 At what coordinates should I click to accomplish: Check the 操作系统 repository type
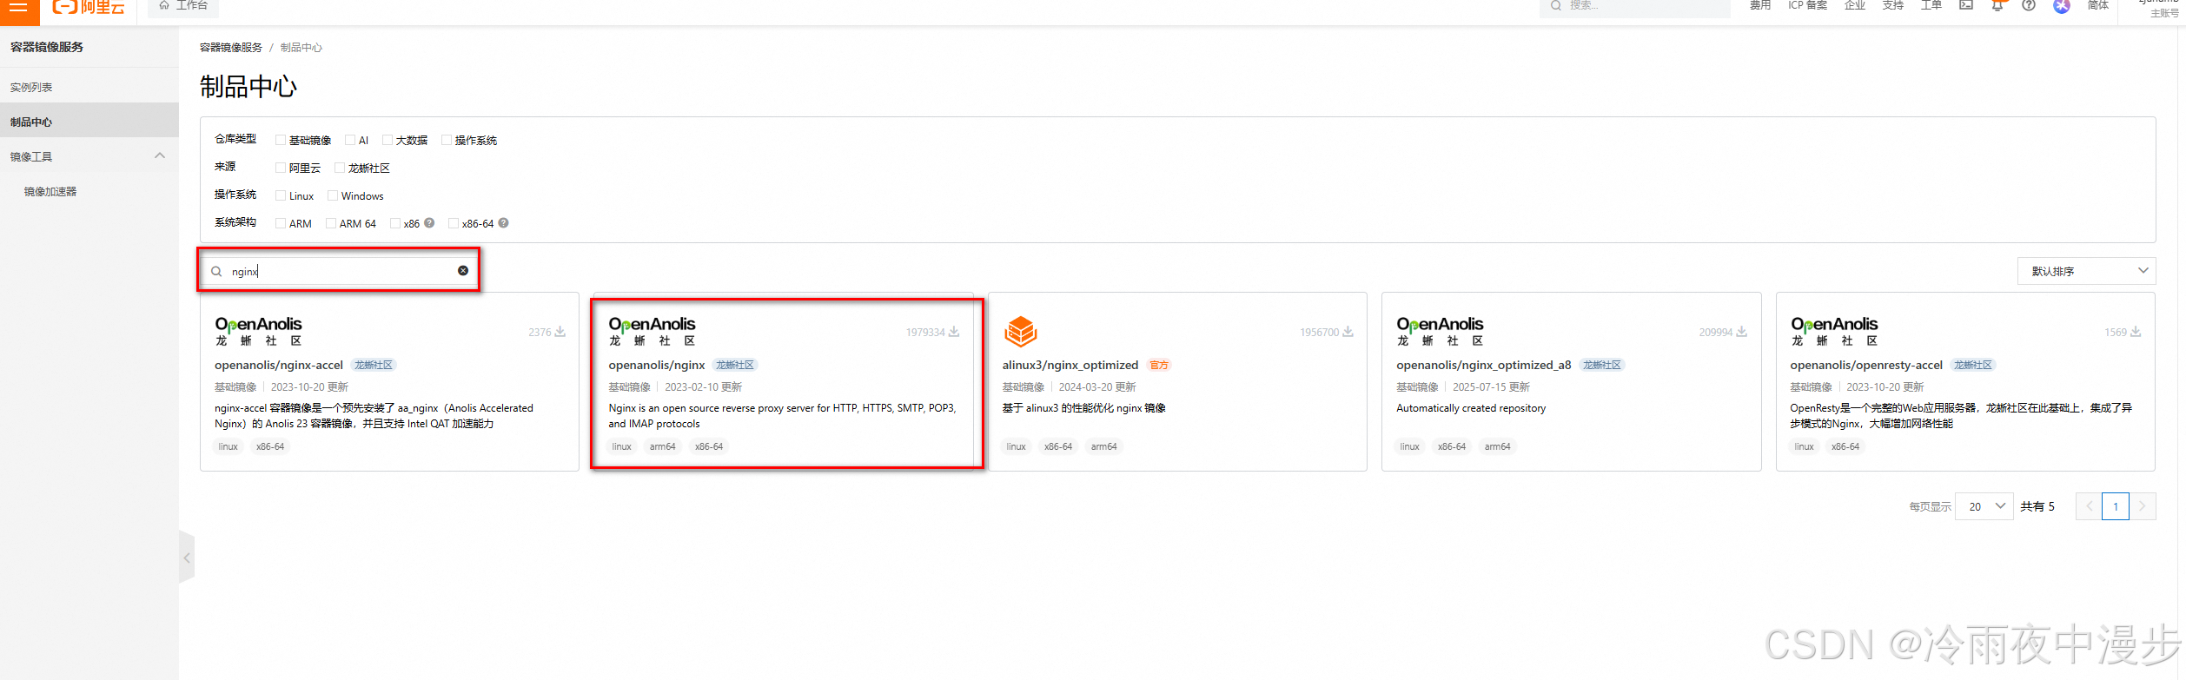tap(447, 140)
